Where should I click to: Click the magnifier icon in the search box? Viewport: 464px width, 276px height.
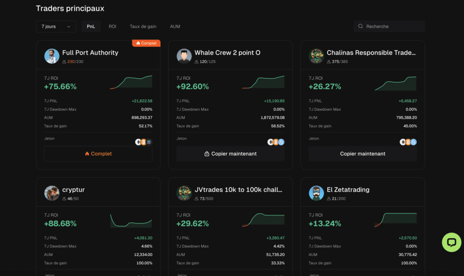tap(360, 26)
